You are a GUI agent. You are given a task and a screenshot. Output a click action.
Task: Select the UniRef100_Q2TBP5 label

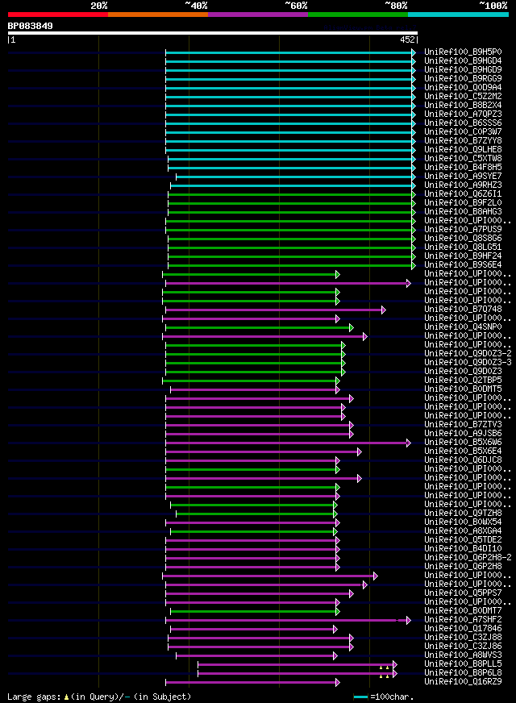463,381
